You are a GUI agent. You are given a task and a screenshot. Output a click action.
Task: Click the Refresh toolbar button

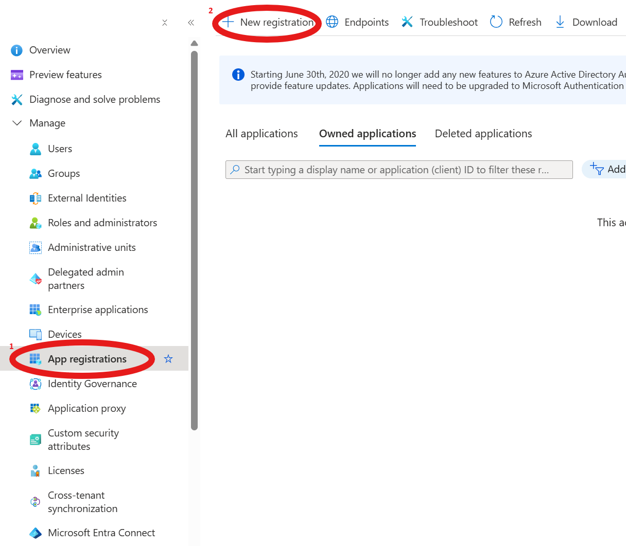(516, 22)
